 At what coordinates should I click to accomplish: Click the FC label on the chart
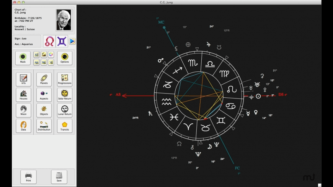tap(237, 168)
